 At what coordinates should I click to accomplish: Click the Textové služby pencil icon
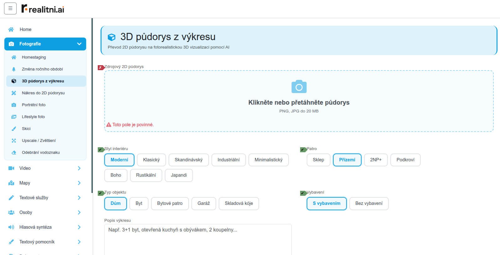(x=11, y=198)
